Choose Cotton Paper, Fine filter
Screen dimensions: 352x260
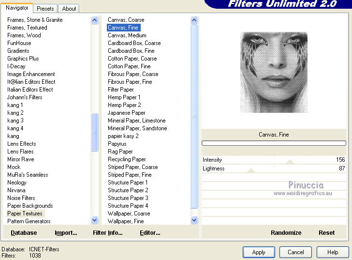click(x=129, y=66)
